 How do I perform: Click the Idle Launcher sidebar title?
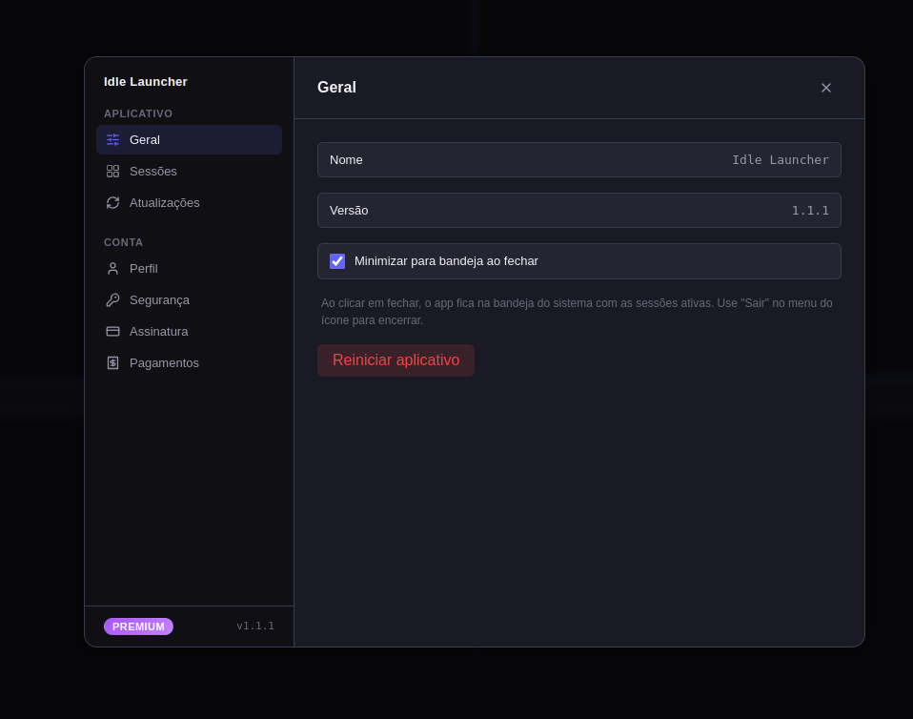[x=146, y=82]
